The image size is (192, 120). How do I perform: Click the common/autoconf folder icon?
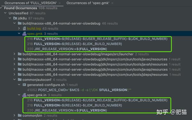coord(20,80)
